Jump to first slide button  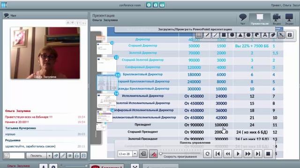pyautogui.click(x=217, y=154)
